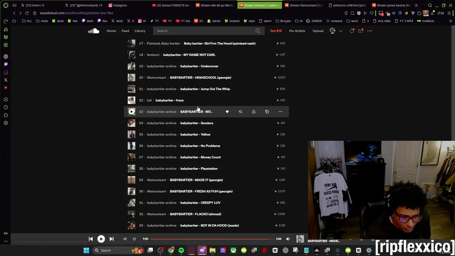Open more options for track 23
455x256 pixels.
pos(280,112)
